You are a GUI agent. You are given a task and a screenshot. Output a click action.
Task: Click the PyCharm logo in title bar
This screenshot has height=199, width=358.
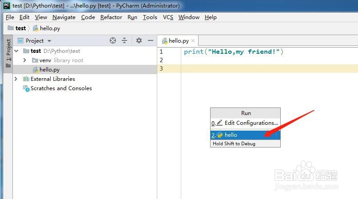click(7, 5)
